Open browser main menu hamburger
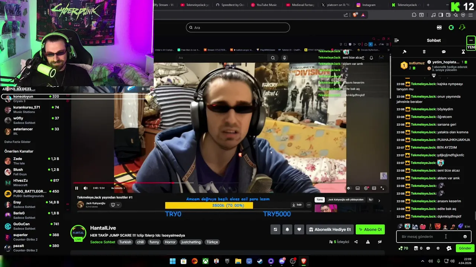This screenshot has height=267, width=476. (470, 15)
